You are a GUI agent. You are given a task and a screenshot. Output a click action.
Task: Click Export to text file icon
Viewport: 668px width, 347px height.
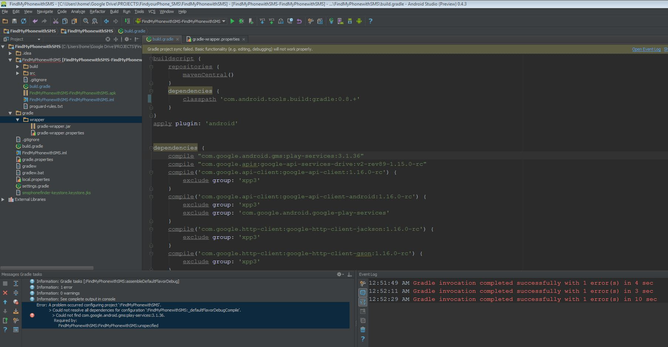click(5, 320)
